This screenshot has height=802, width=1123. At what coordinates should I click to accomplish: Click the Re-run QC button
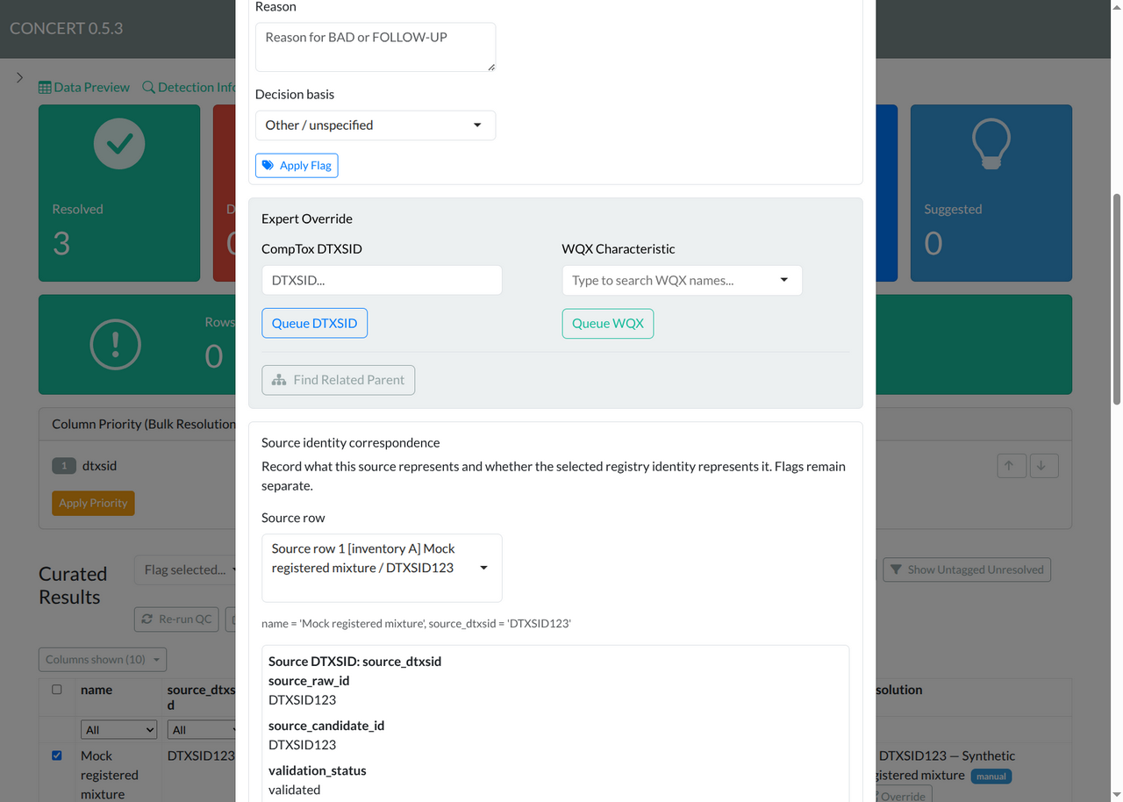[x=176, y=619]
